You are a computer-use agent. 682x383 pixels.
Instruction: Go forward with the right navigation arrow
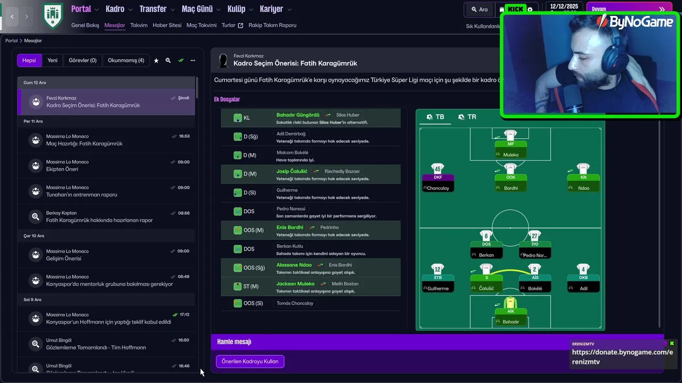pyautogui.click(x=27, y=16)
